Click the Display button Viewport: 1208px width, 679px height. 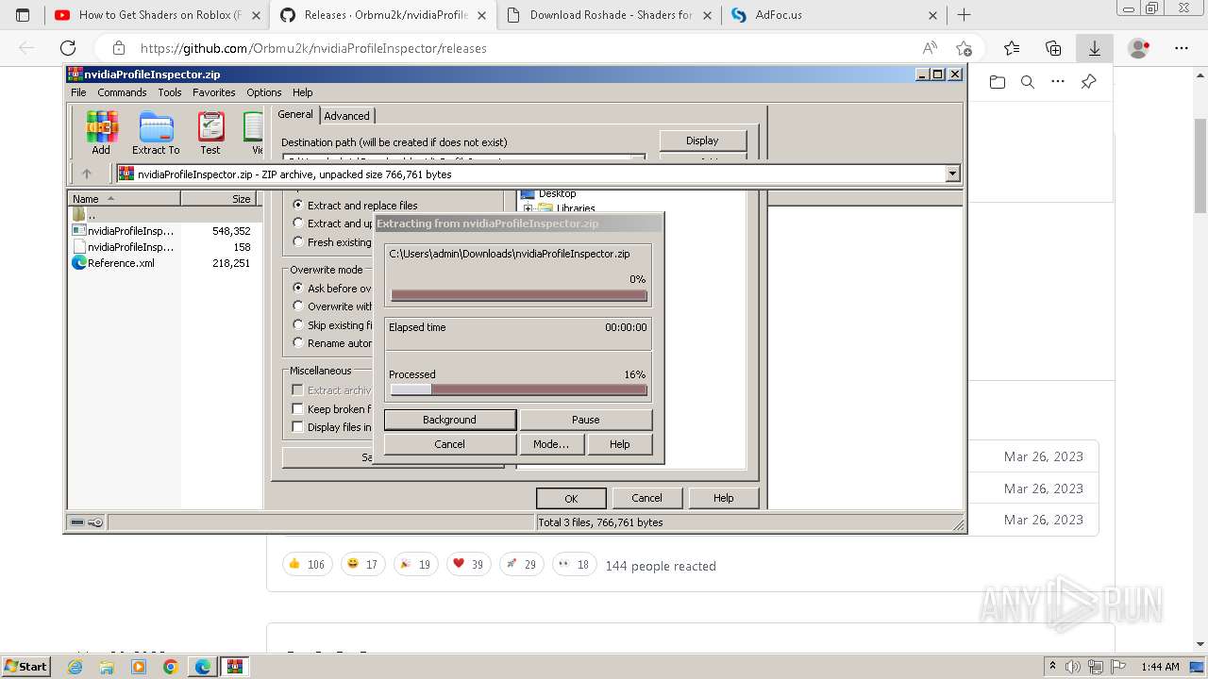coord(702,141)
